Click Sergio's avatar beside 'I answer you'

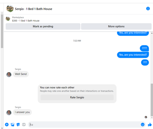pyautogui.click(x=9, y=113)
